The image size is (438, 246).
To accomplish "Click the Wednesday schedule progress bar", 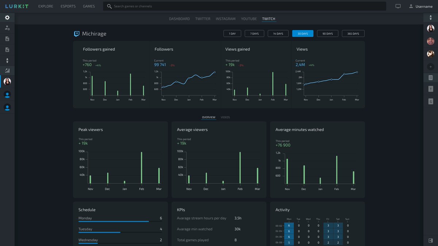I will 120,243.
